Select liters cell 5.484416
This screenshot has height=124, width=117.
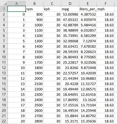coord(88,25)
